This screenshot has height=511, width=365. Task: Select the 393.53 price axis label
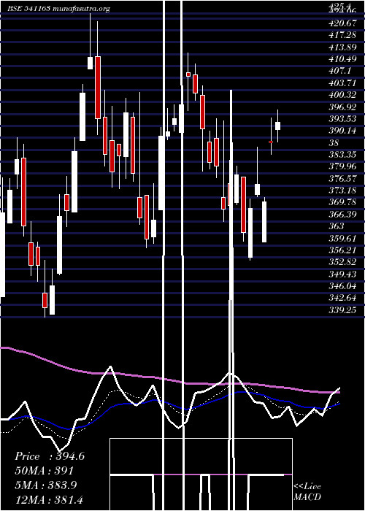click(342, 118)
